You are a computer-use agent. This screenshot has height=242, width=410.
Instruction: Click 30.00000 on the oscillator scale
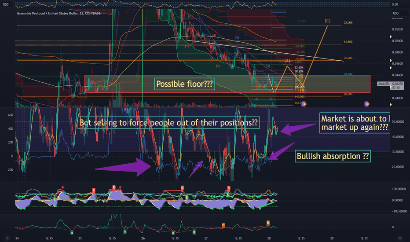(x=398, y=152)
